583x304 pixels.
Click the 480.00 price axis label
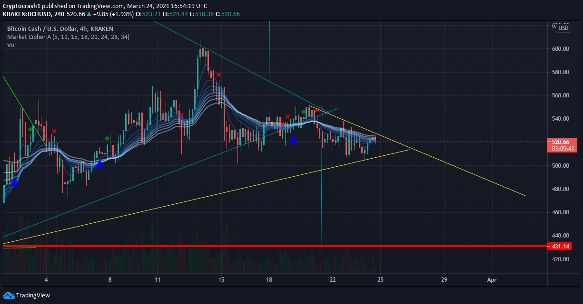tap(560, 189)
